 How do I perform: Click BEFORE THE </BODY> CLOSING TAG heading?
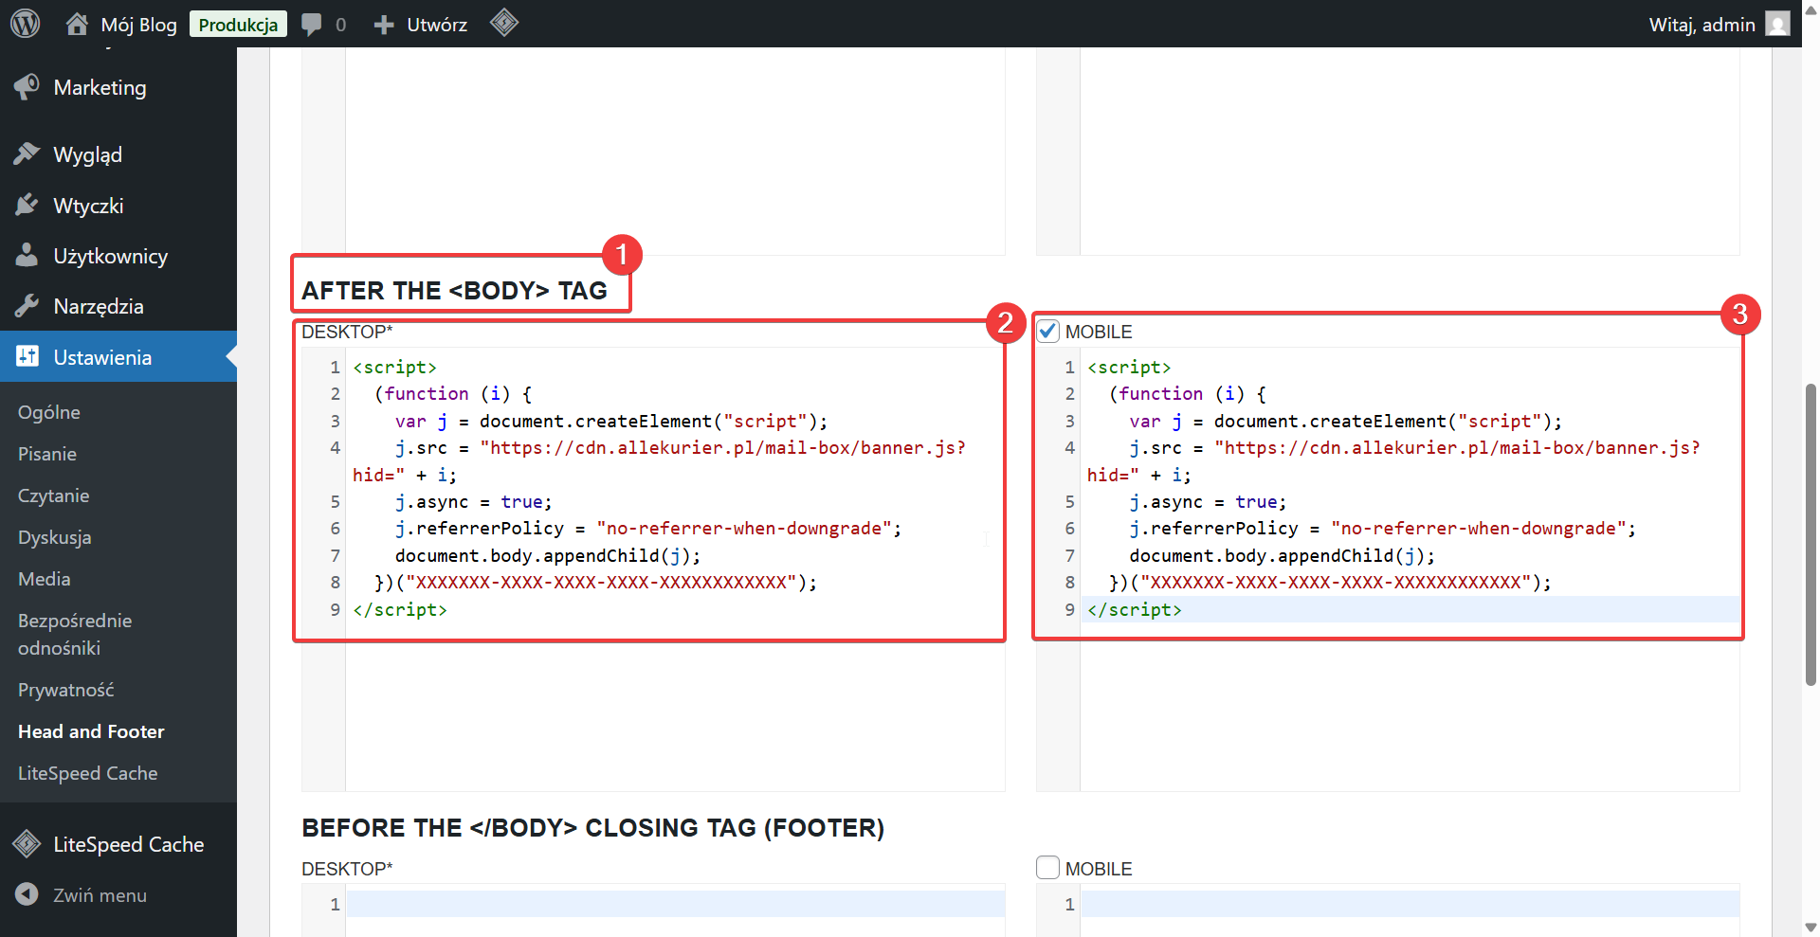[592, 827]
